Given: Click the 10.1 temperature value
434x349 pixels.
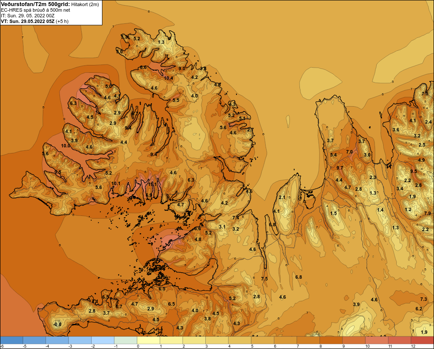Looking at the screenshot, I should (116, 183).
